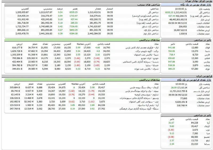The height and width of the screenshot is (150, 213).
Task: Click trade count '21,950' in اپال row
Action: [x=44, y=48]
